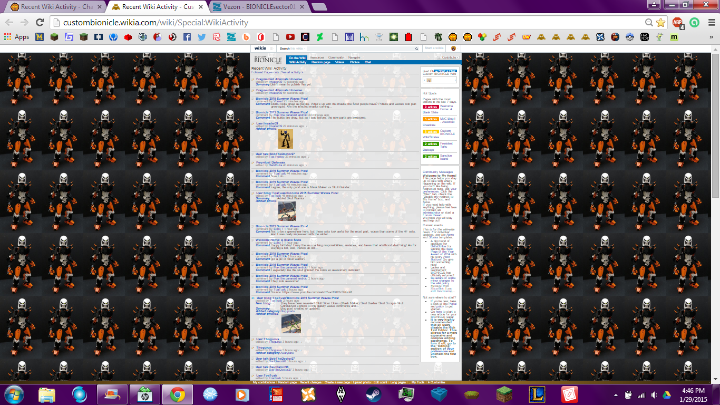Image resolution: width=720 pixels, height=405 pixels.
Task: Open Chat in the navigation bar
Action: 368,62
